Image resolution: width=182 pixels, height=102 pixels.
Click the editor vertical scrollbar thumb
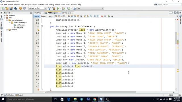point(176,39)
